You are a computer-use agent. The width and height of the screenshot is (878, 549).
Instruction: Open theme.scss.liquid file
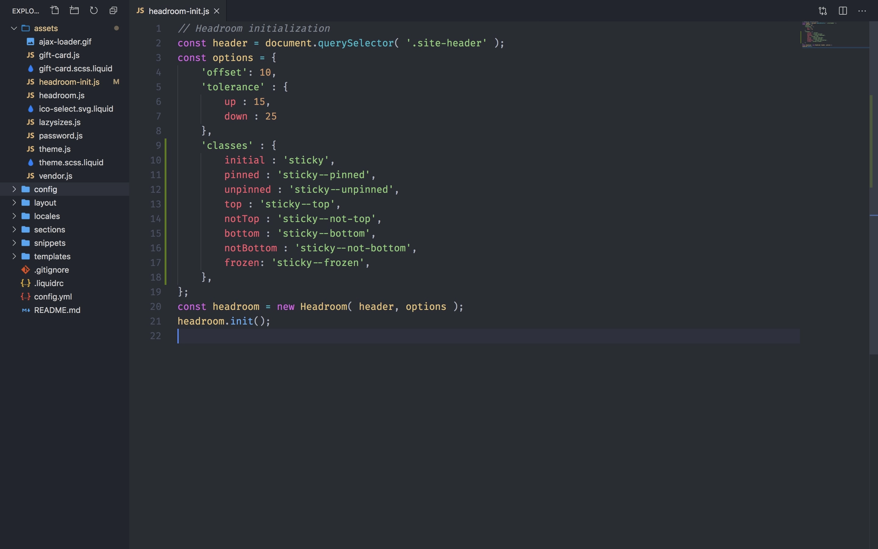click(x=65, y=163)
